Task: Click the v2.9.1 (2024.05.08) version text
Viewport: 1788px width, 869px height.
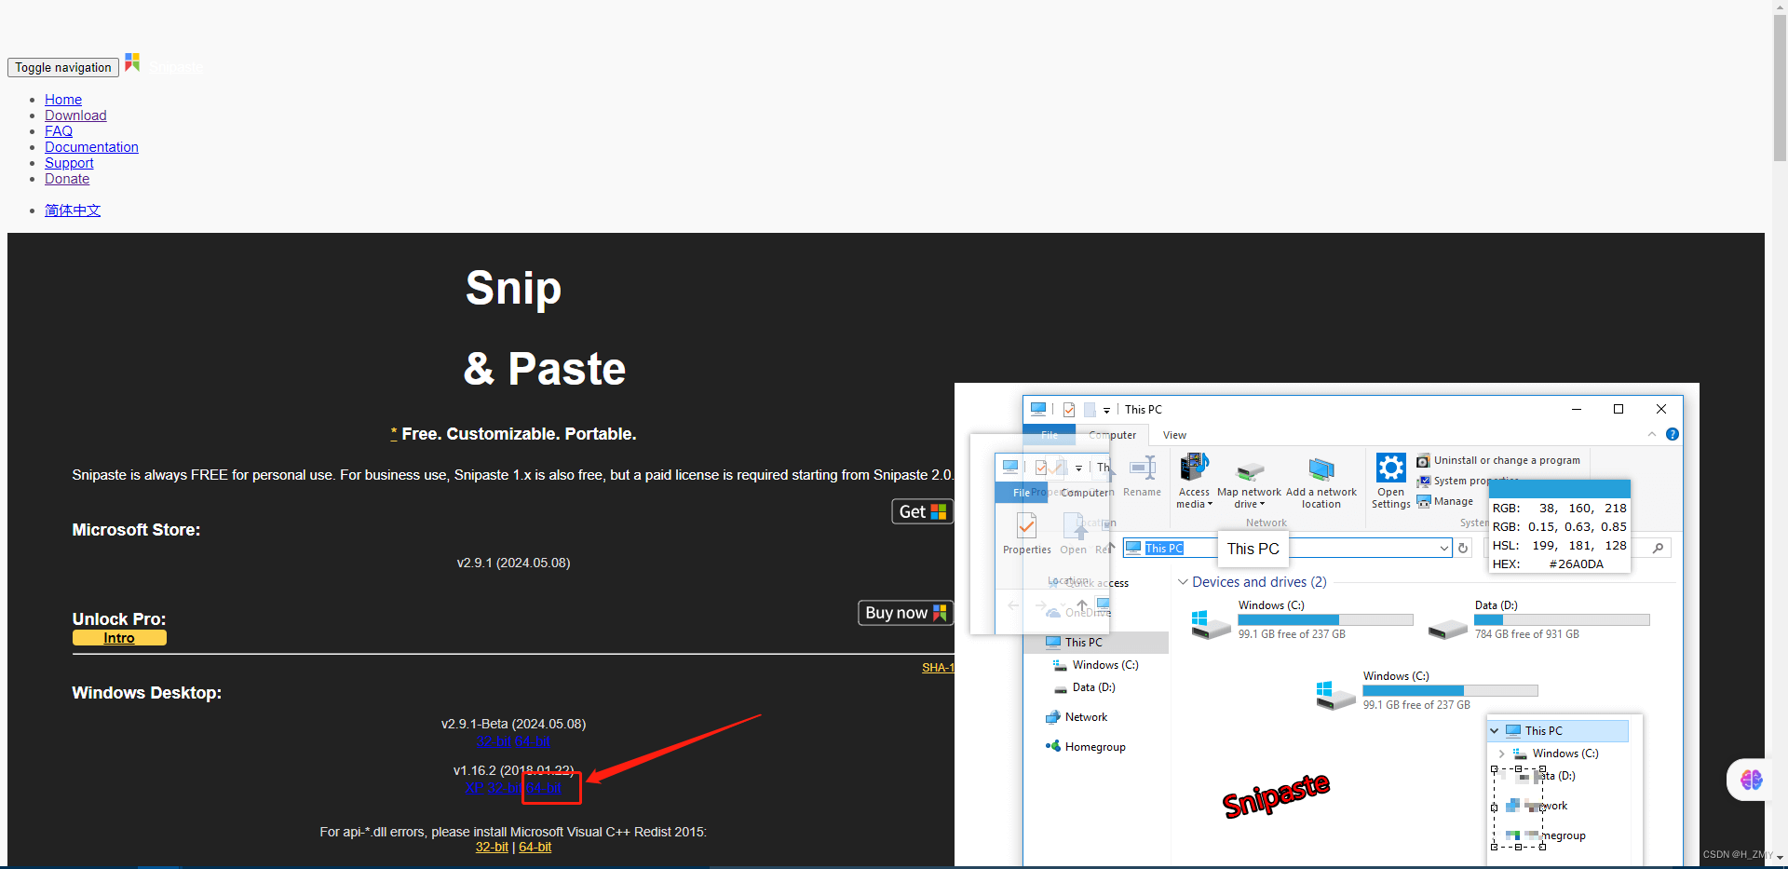Action: [x=513, y=563]
